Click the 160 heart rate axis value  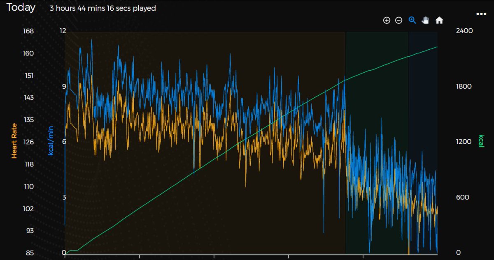[x=29, y=53]
